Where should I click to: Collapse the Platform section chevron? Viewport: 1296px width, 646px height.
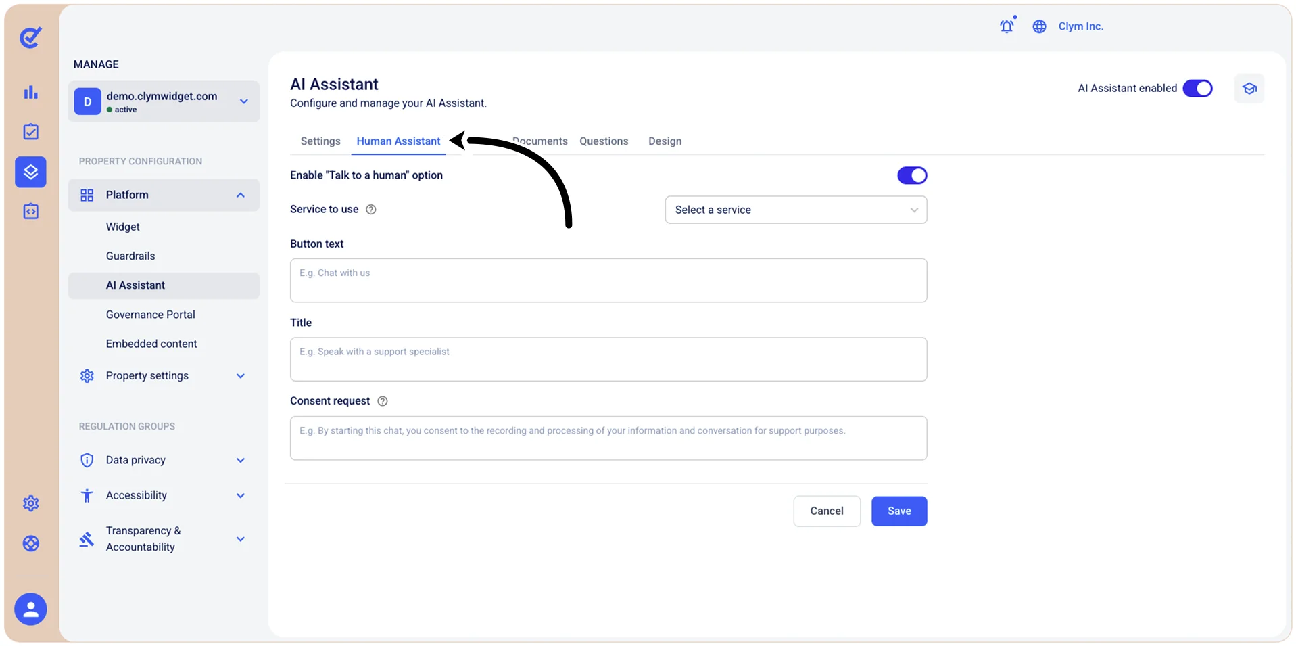pos(241,195)
